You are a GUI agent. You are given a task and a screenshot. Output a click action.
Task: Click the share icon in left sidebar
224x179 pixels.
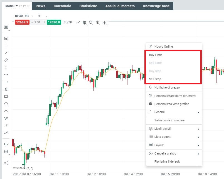click(x=6, y=163)
